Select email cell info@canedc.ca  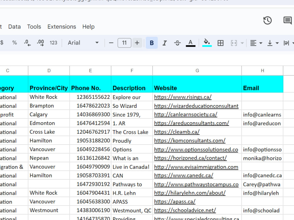[262, 175]
